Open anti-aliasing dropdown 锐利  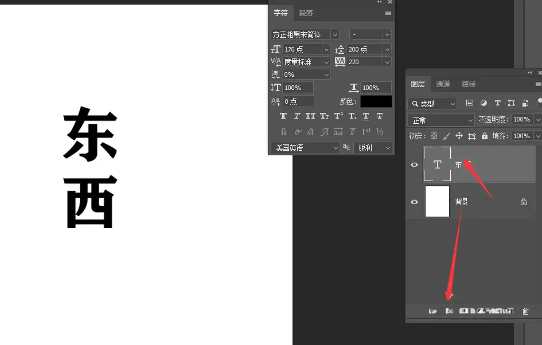(x=373, y=148)
